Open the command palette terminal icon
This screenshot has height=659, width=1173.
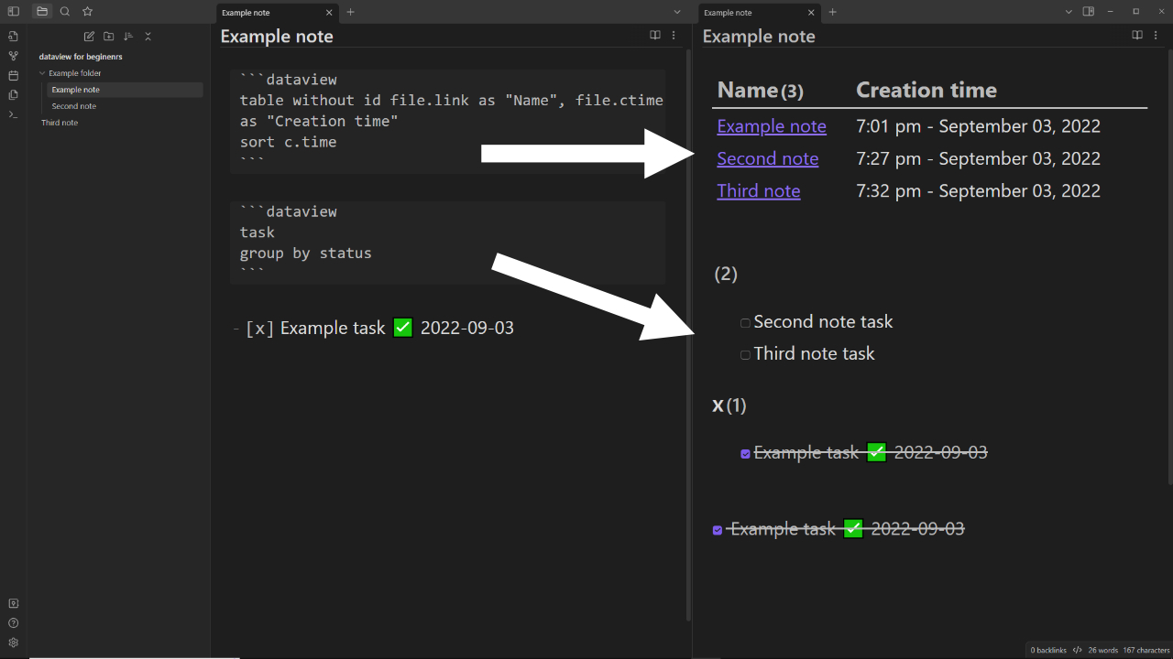[x=13, y=113]
